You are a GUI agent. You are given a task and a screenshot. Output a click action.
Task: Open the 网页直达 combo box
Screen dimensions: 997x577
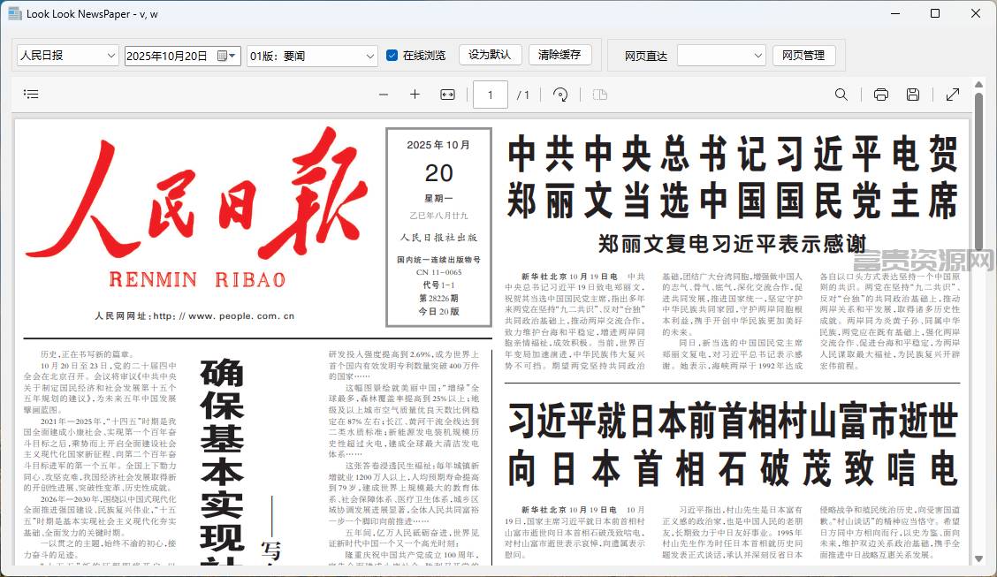pyautogui.click(x=721, y=56)
